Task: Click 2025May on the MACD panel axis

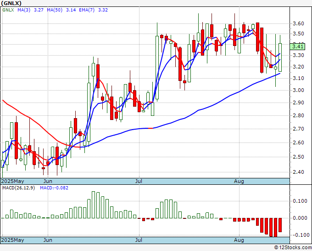Action: pyautogui.click(x=12, y=240)
